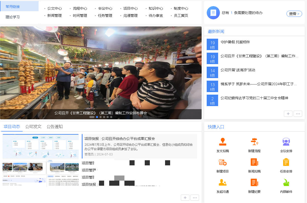The image size is (307, 203).
Task: Click the 查看 button for pending items
Action: 294,14
